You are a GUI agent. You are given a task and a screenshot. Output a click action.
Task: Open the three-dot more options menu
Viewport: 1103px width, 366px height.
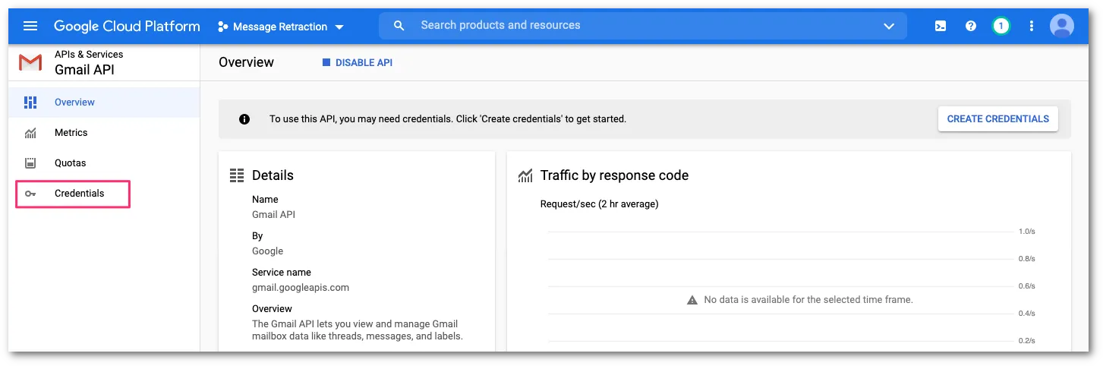[x=1031, y=26]
